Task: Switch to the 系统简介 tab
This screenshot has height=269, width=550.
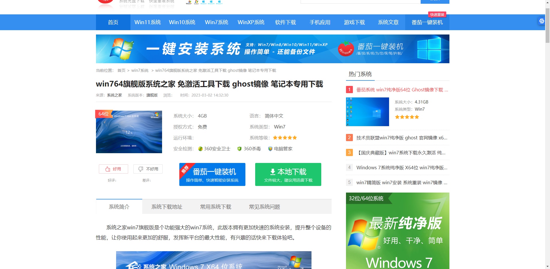Action: tap(119, 207)
